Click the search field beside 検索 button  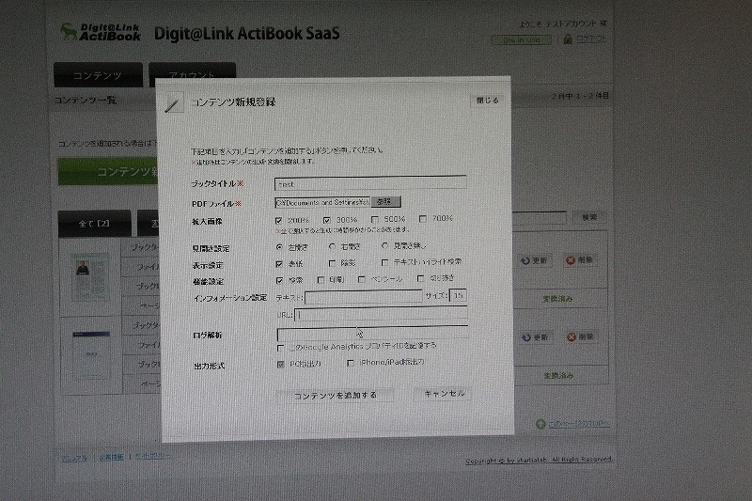point(540,218)
